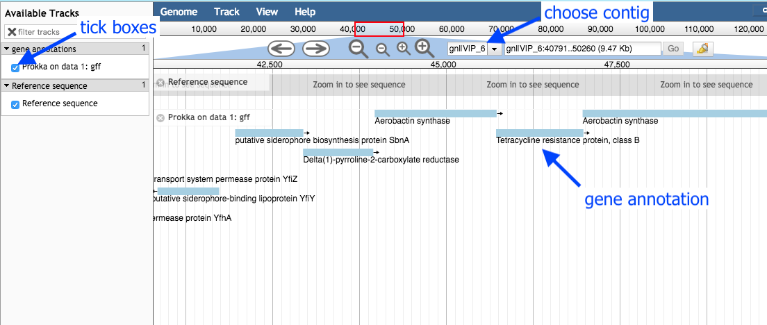Image resolution: width=767 pixels, height=325 pixels.
Task: Select the Delta(1)-pyrroline-2-carboxylate reductase feature
Action: (338, 152)
